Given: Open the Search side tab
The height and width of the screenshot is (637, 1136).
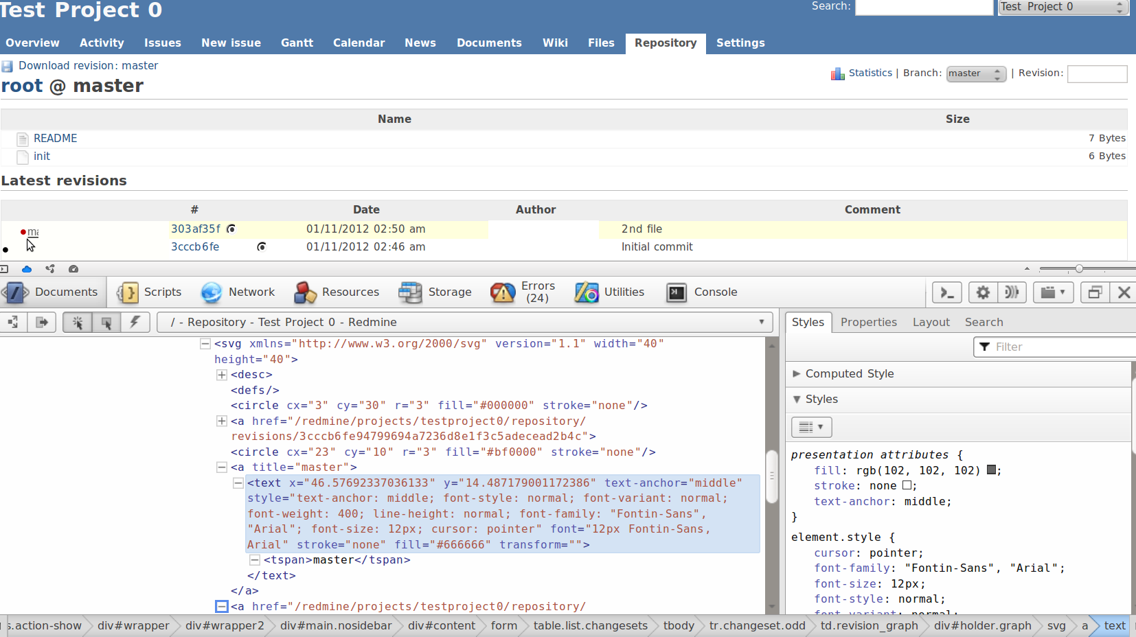Looking at the screenshot, I should point(984,322).
